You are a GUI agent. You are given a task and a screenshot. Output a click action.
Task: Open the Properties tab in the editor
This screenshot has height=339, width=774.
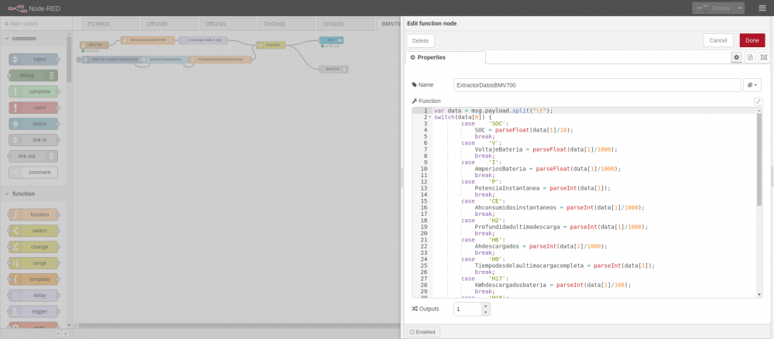445,58
